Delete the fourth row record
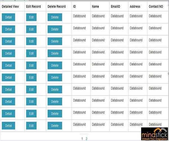The width and height of the screenshot is (169, 141). pos(55,53)
